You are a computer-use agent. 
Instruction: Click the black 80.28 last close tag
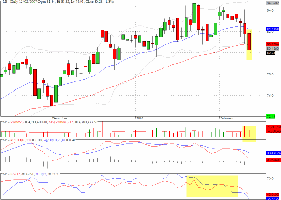pyautogui.click(x=271, y=53)
